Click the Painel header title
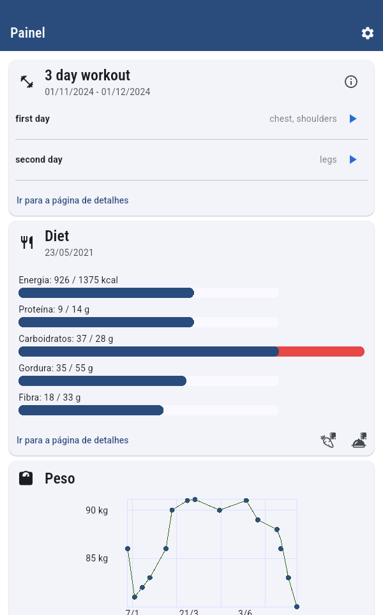This screenshot has width=383, height=615. pos(27,33)
